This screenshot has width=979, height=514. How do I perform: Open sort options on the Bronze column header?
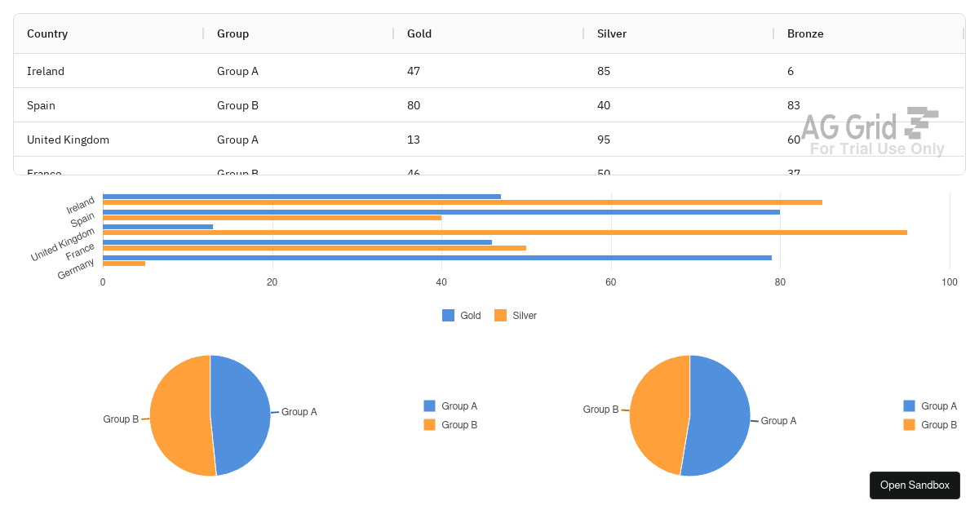coord(805,33)
